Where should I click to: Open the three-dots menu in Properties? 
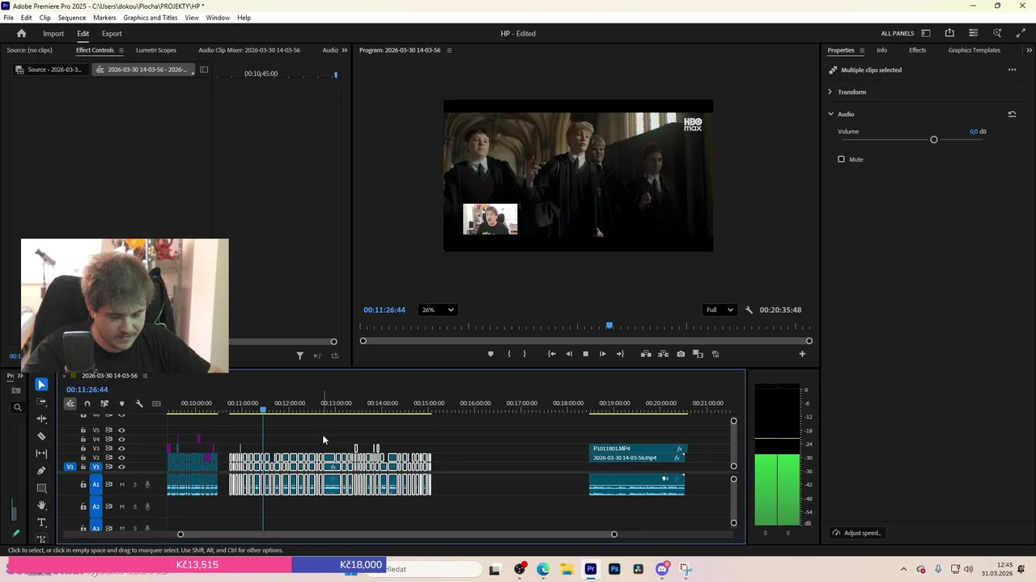[x=1012, y=70]
